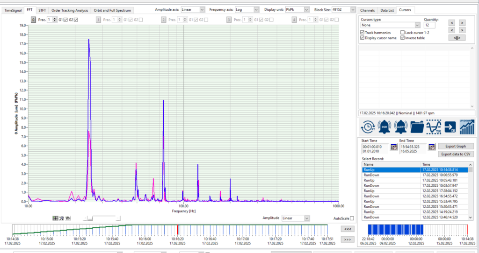Open the Display unit dropdown
Screen dimensions: 479x253
tap(297, 10)
